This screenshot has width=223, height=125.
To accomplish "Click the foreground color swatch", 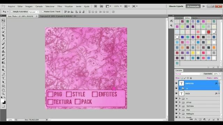I will pos(2,101).
